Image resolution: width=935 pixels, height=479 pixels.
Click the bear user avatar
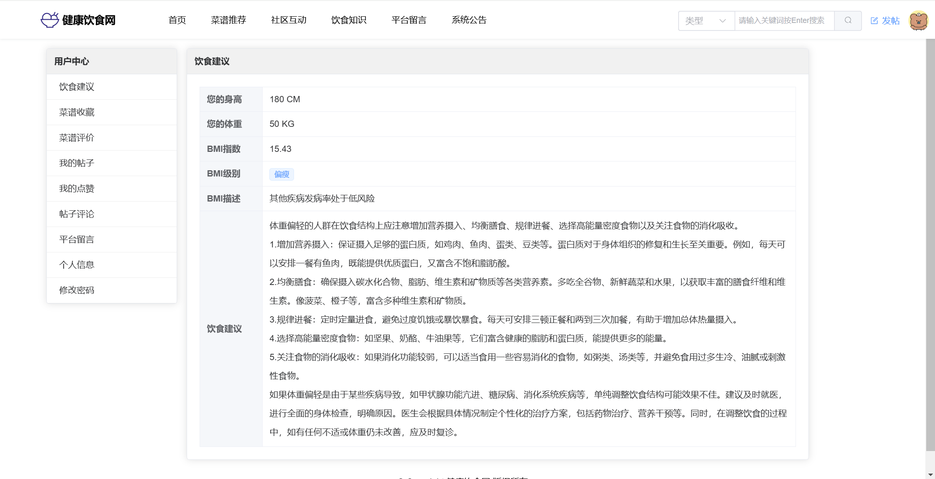point(918,20)
